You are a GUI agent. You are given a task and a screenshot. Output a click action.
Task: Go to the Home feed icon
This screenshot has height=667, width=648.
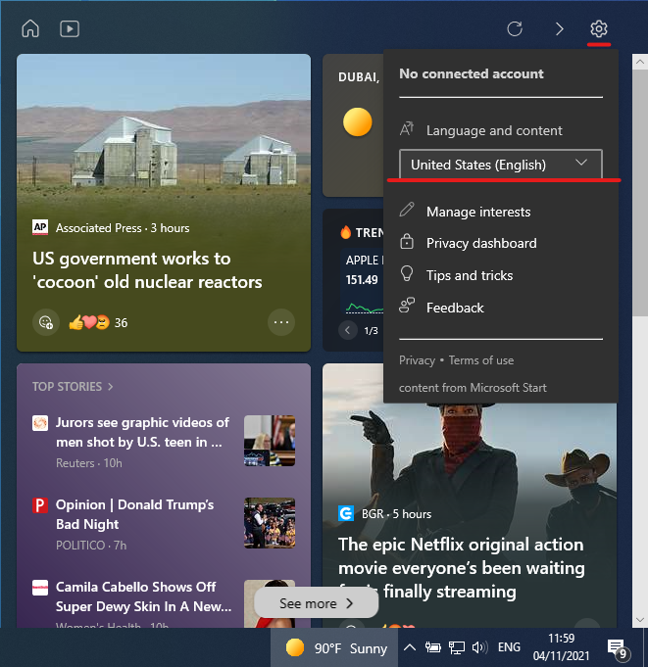(30, 29)
